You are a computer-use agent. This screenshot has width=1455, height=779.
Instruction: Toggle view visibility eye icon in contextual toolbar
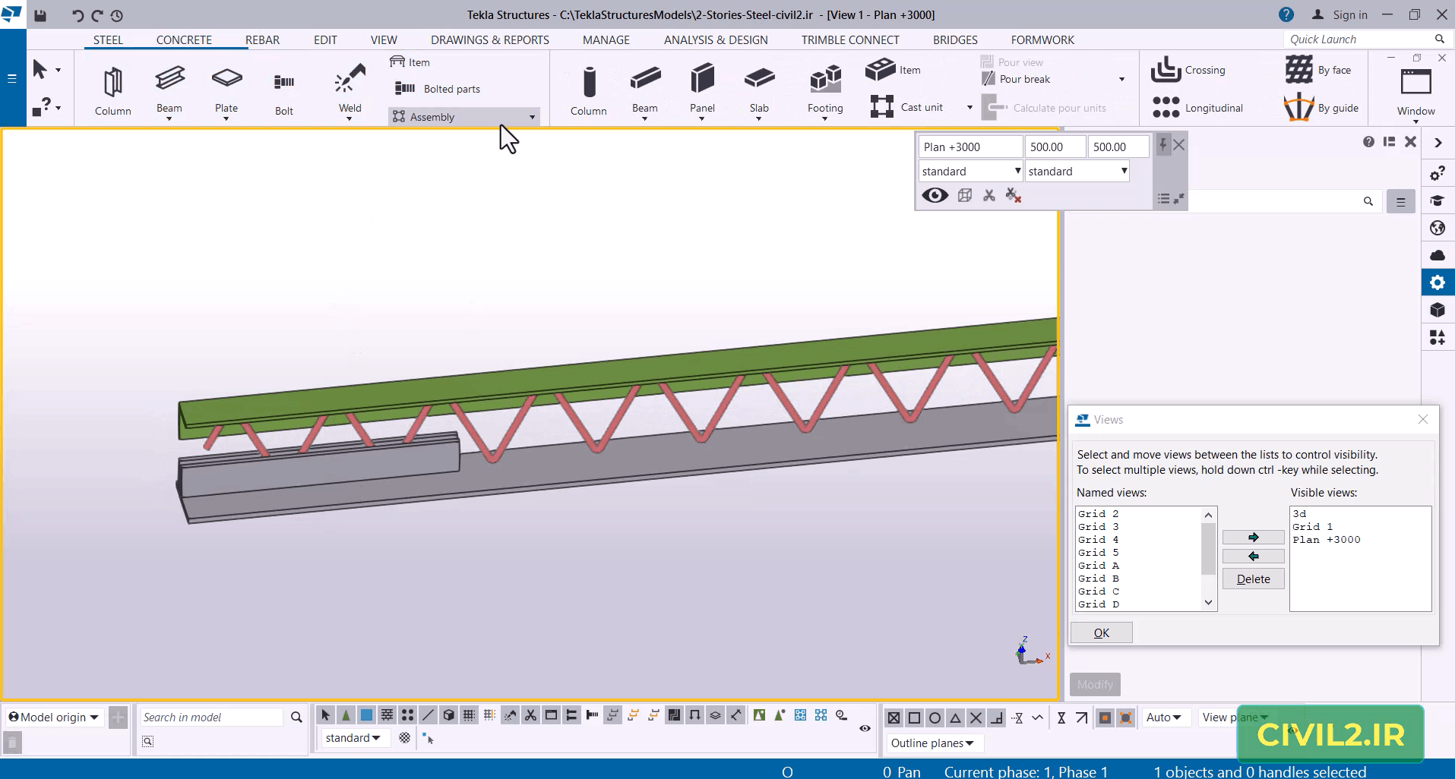(935, 196)
